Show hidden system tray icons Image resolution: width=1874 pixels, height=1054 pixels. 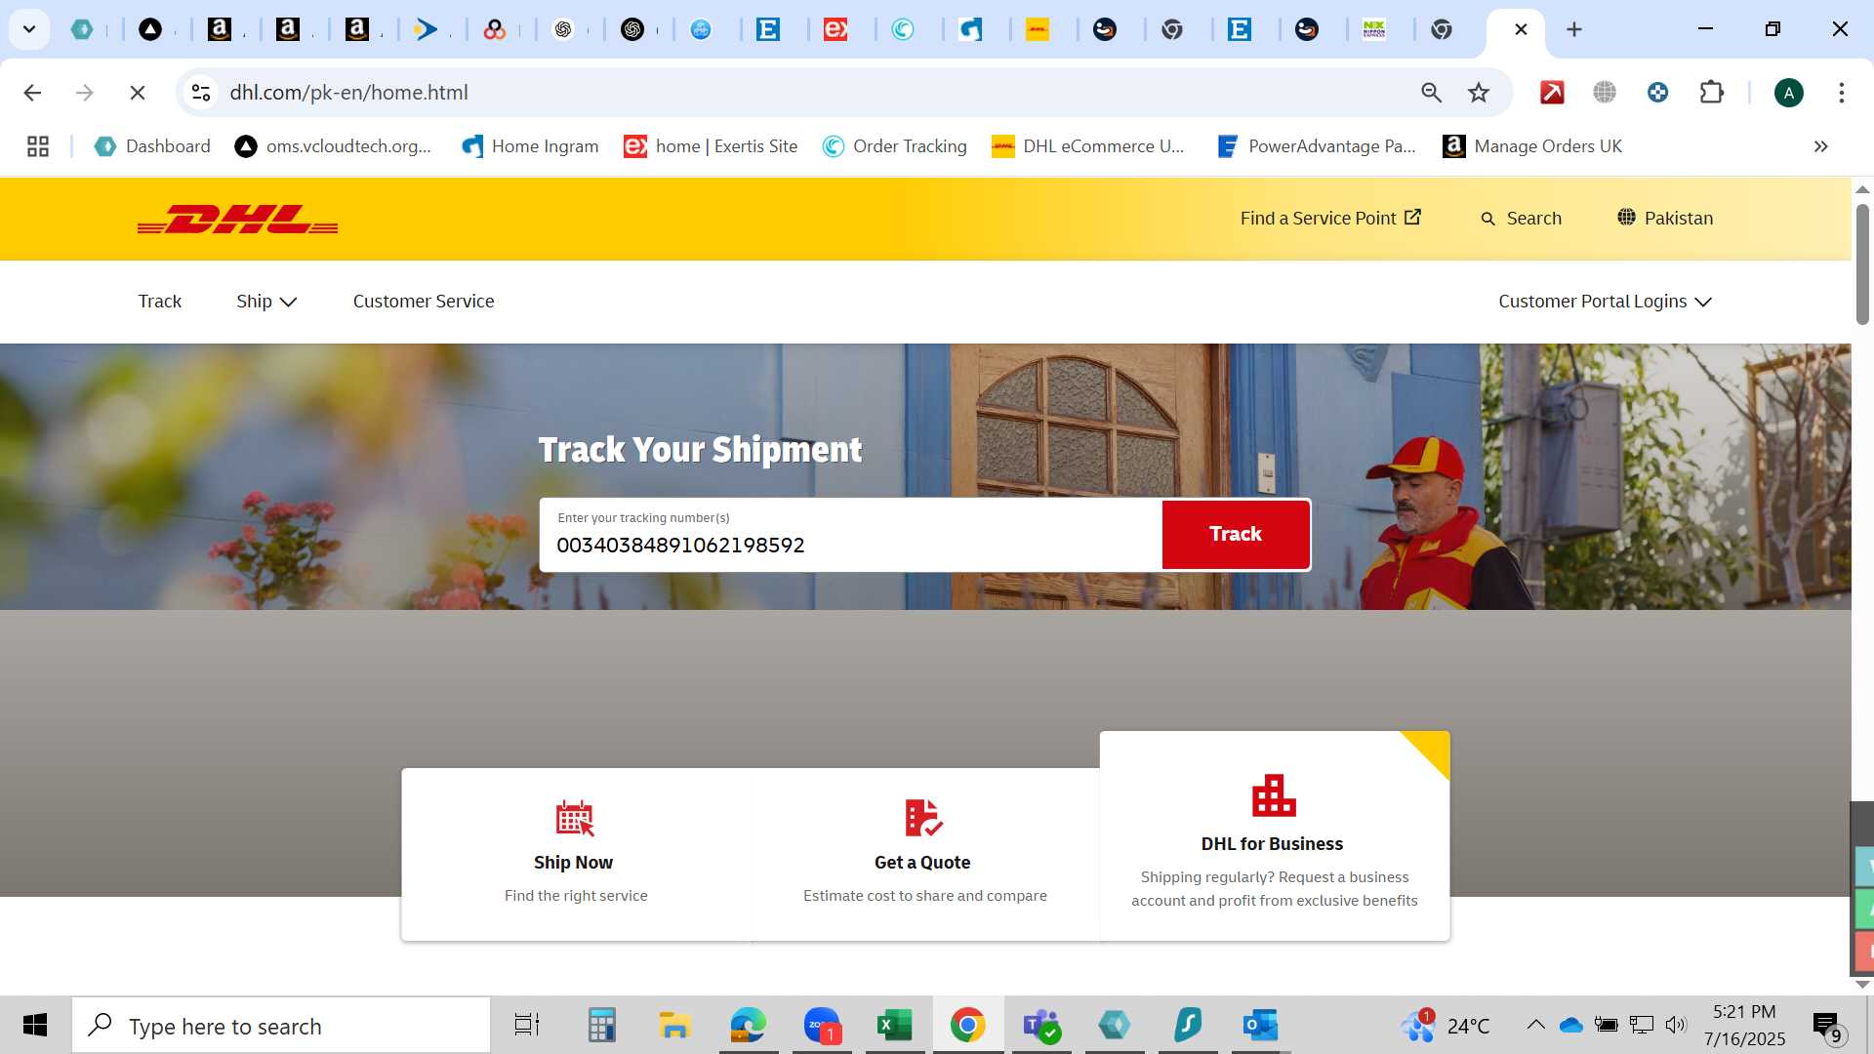[x=1535, y=1025]
